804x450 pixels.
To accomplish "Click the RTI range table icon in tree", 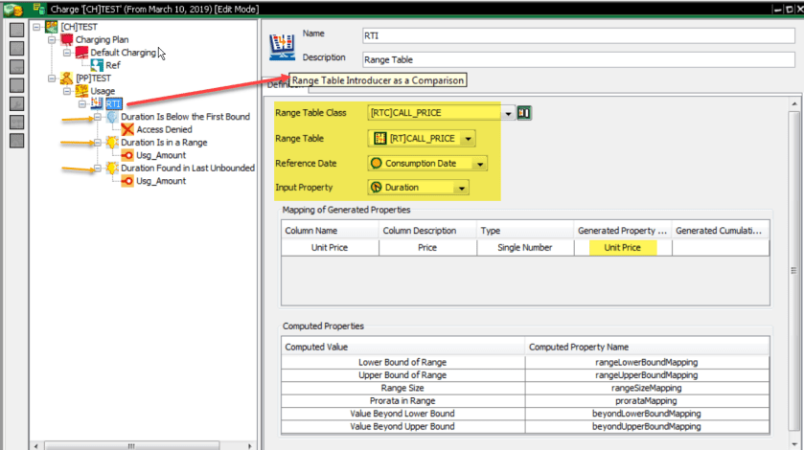I will 97,103.
